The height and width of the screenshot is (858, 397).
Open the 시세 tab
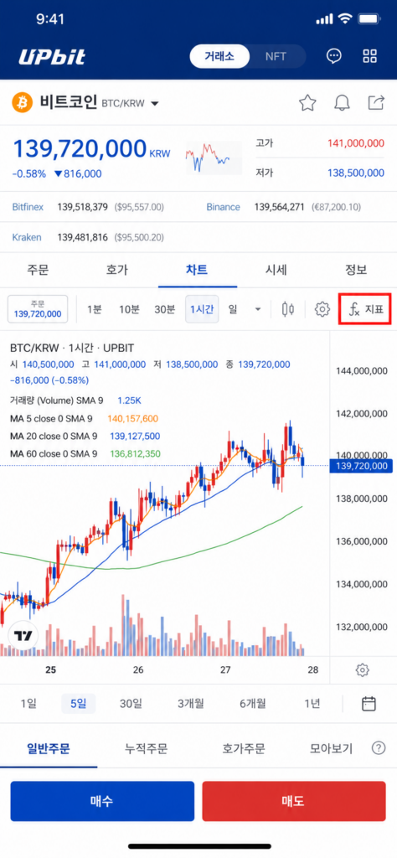pyautogui.click(x=276, y=270)
